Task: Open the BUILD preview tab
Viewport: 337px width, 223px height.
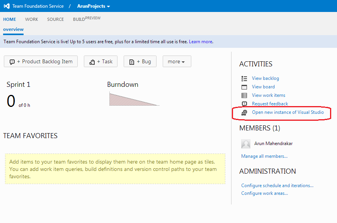Action: point(87,19)
